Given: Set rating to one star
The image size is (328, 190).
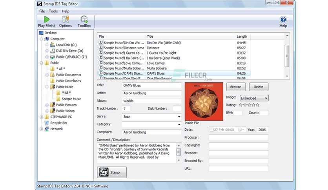Looking at the screenshot, I should coord(241,105).
